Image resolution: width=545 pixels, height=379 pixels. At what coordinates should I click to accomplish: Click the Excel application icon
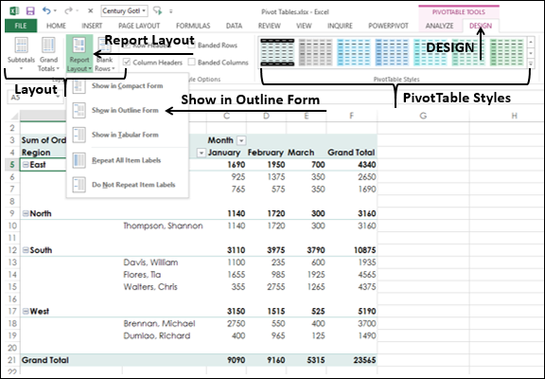pyautogui.click(x=14, y=10)
